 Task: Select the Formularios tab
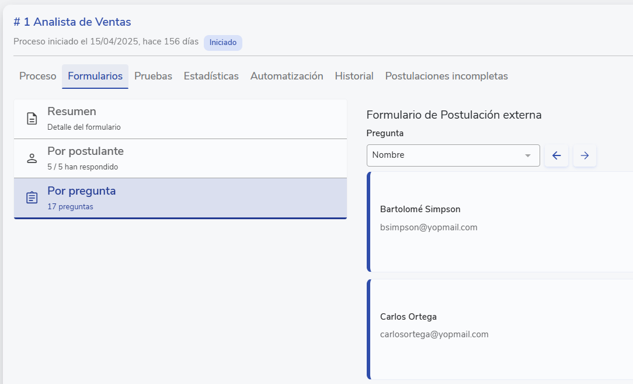[95, 76]
